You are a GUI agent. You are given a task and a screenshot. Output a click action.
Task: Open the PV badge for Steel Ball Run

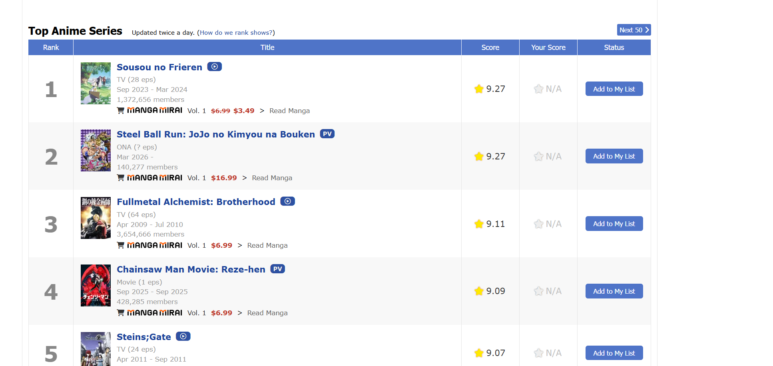pyautogui.click(x=327, y=134)
